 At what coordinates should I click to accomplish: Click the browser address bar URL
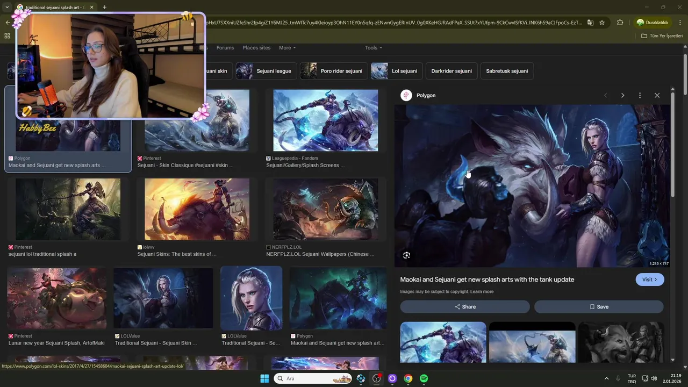click(394, 23)
